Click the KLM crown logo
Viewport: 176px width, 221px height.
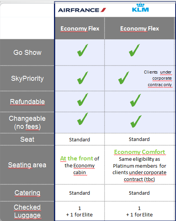pyautogui.click(x=140, y=8)
